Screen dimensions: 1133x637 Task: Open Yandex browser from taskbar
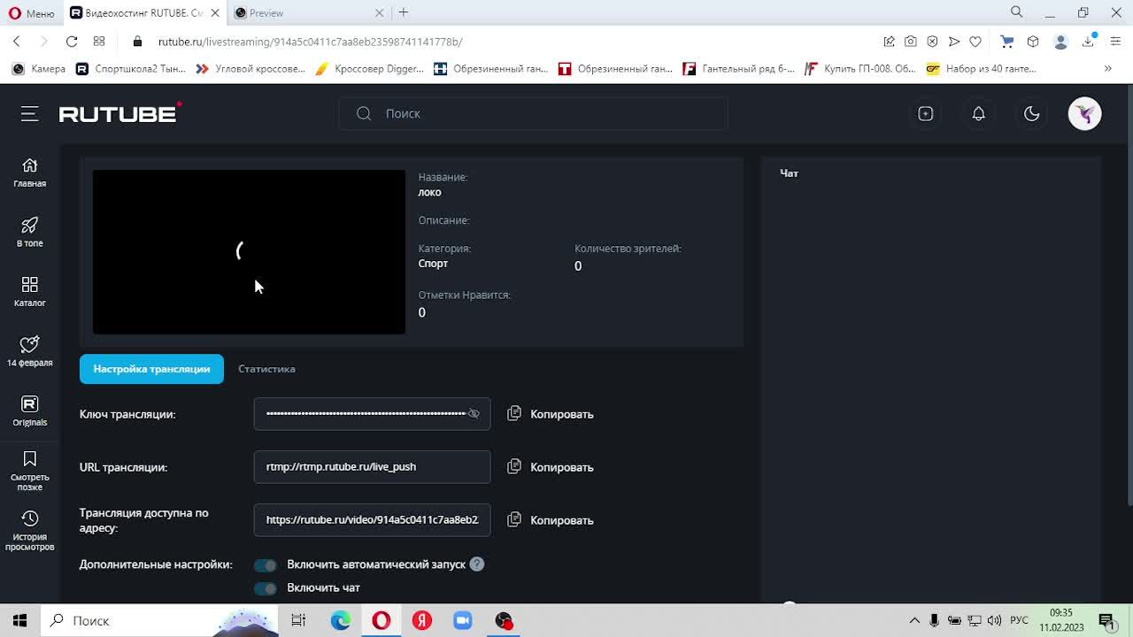click(422, 620)
